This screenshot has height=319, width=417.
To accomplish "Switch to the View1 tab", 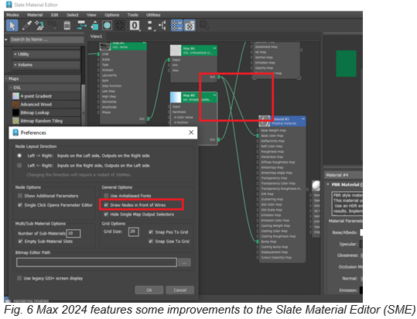I will click(96, 36).
